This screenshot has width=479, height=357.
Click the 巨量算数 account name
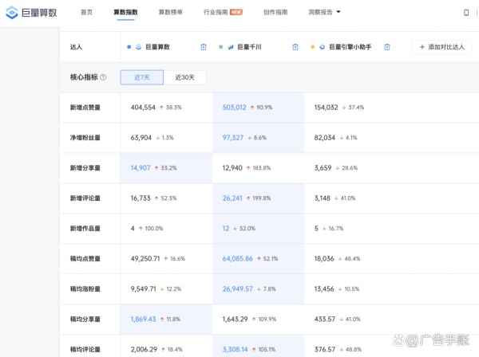tap(157, 47)
